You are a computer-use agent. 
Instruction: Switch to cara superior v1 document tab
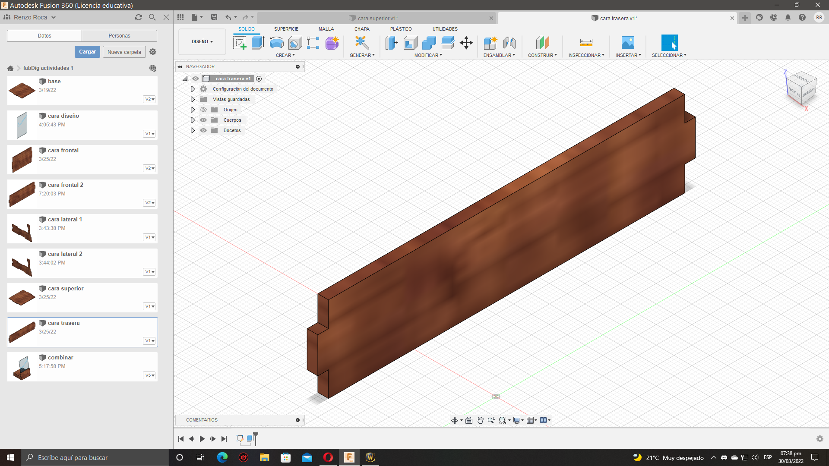(377, 18)
